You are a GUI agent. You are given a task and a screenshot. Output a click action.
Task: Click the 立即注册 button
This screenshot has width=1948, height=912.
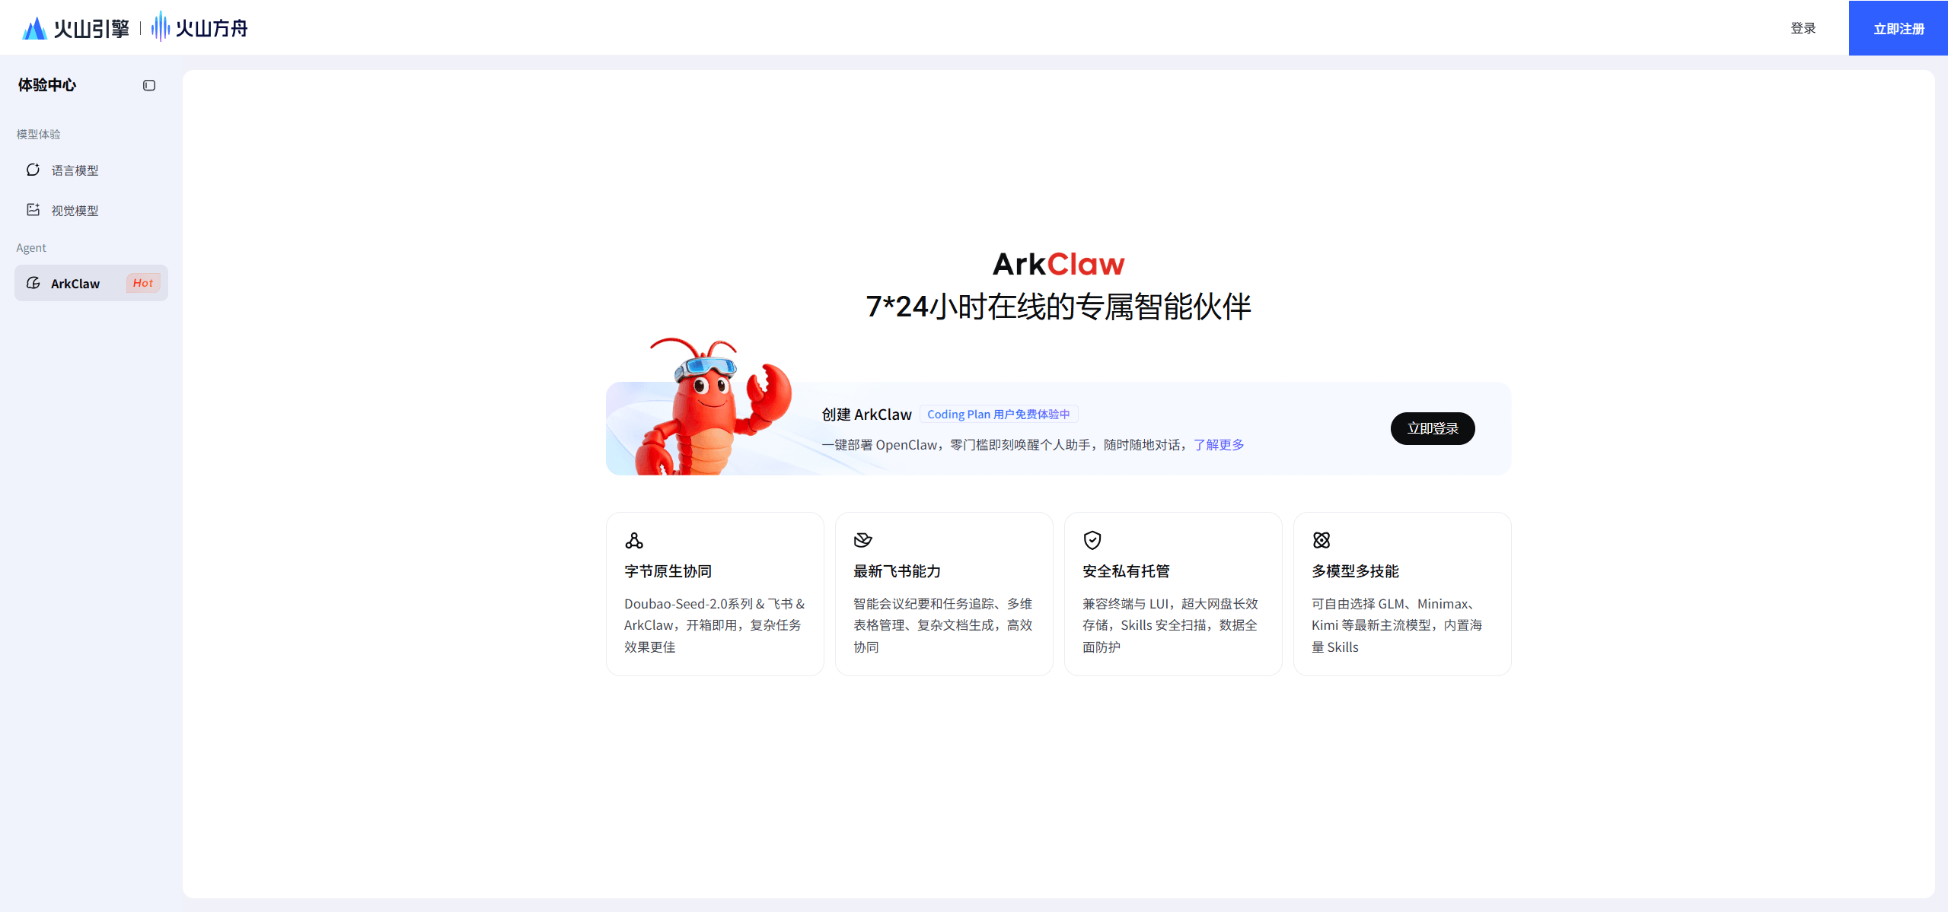tap(1897, 27)
